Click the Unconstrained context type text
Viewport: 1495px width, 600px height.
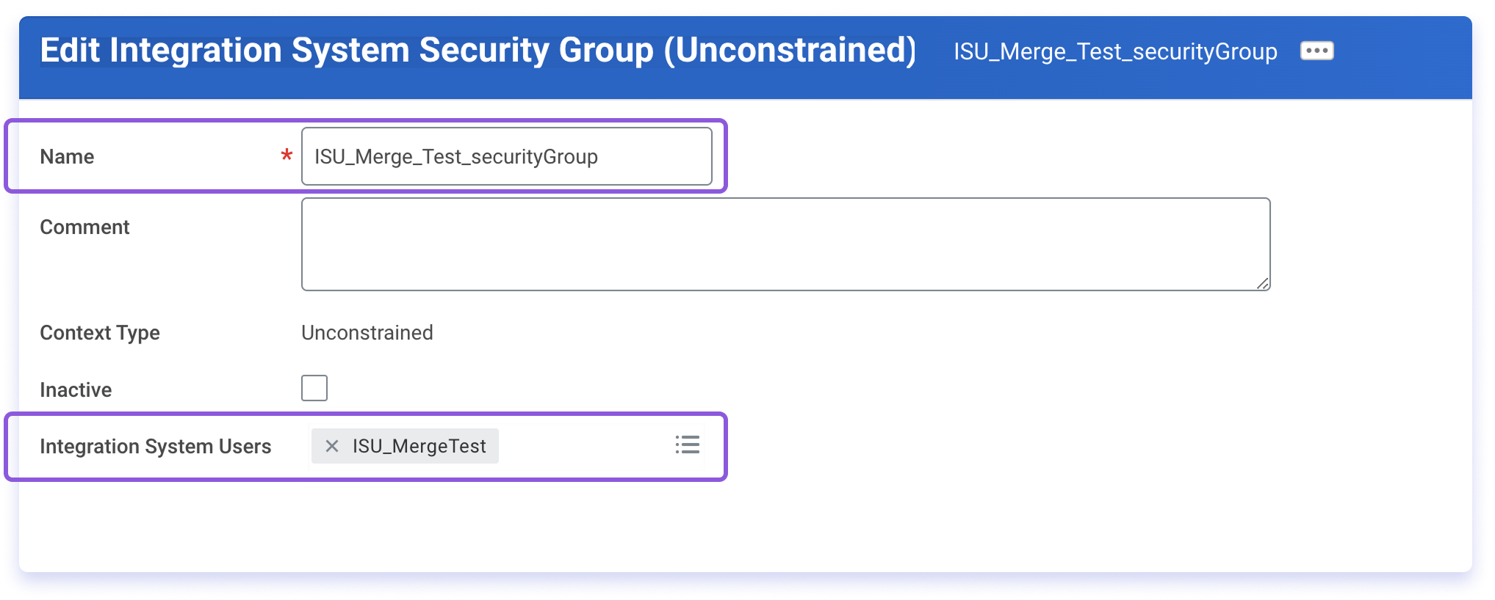coord(367,332)
